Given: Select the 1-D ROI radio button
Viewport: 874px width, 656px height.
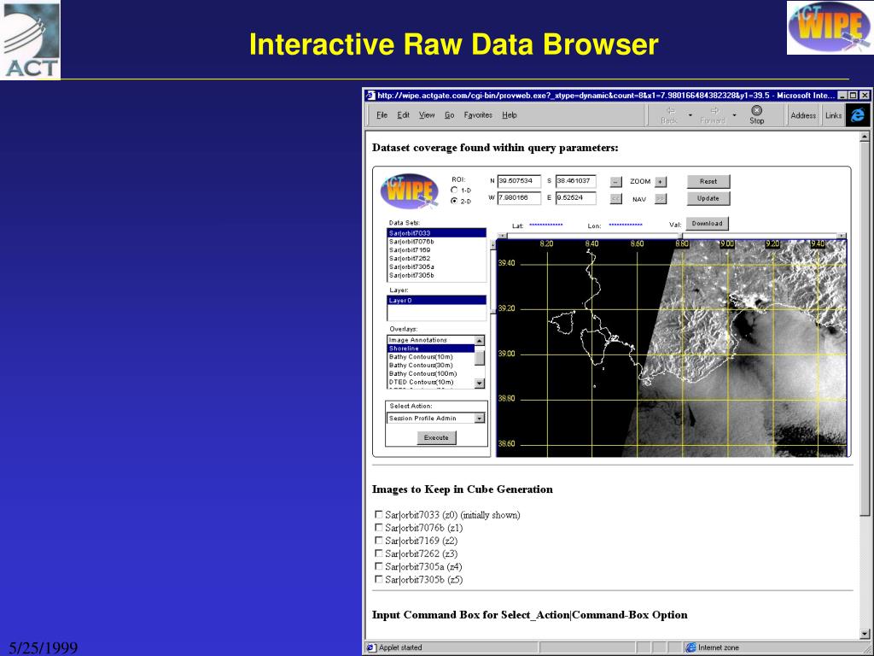Looking at the screenshot, I should point(454,190).
